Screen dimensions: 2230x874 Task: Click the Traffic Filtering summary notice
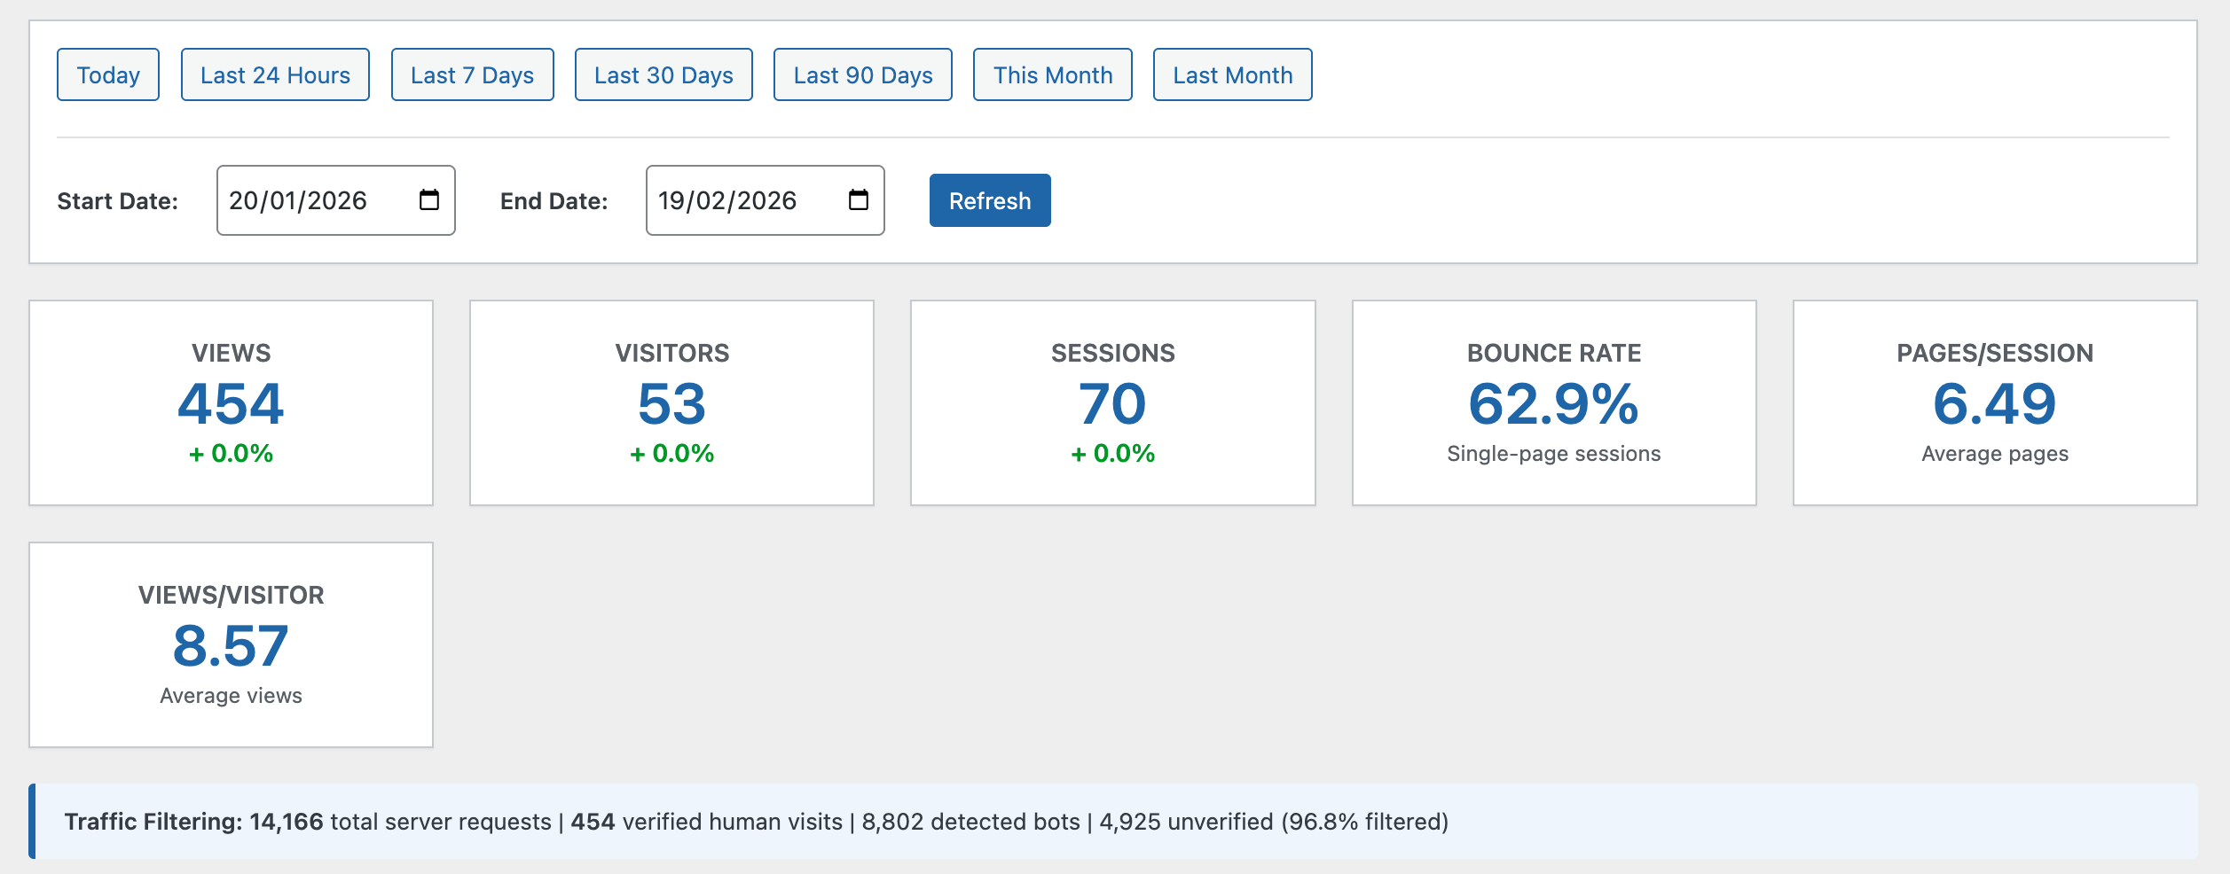coord(1112,822)
